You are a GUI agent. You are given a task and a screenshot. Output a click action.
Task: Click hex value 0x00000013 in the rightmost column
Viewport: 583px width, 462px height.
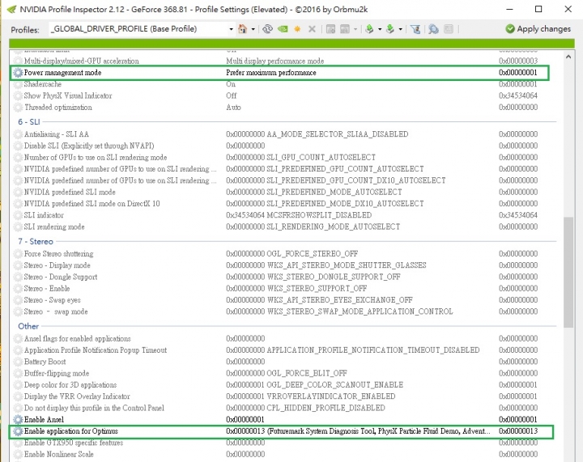518,431
